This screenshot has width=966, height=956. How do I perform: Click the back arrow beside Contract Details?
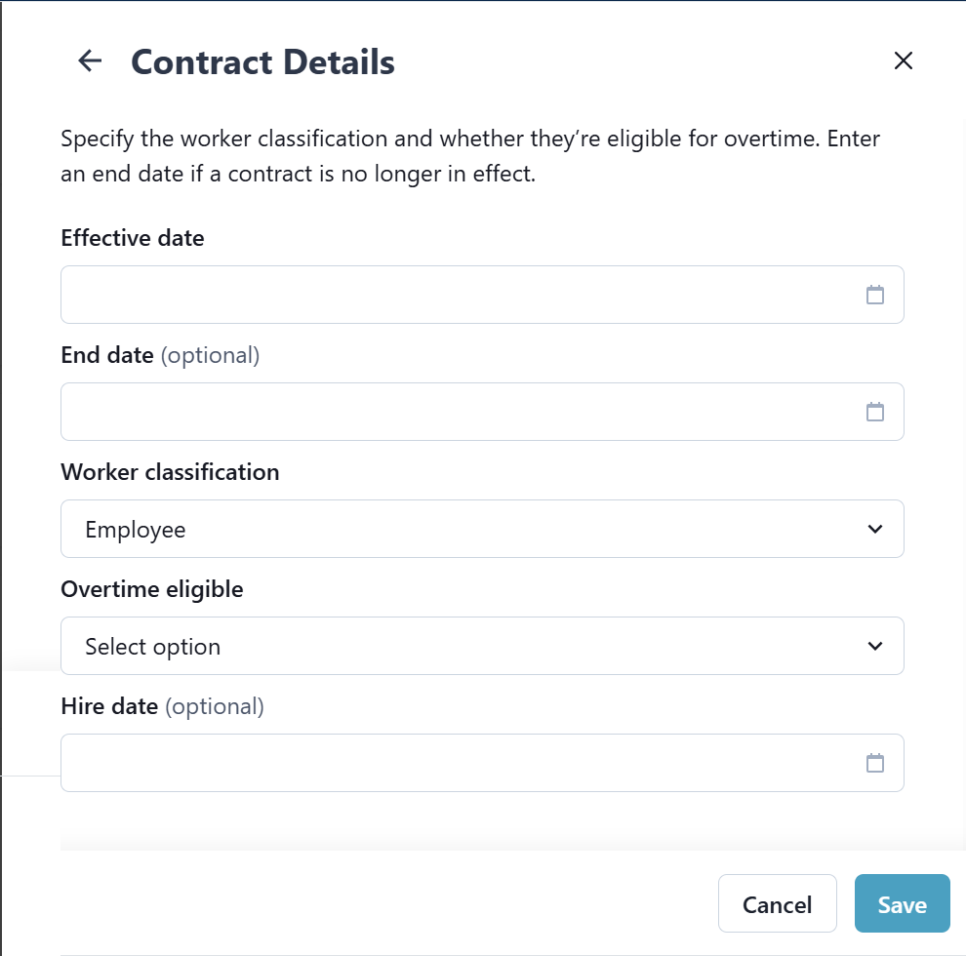[90, 60]
